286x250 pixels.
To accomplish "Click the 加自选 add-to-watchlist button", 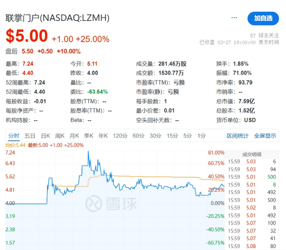I will 263,18.
